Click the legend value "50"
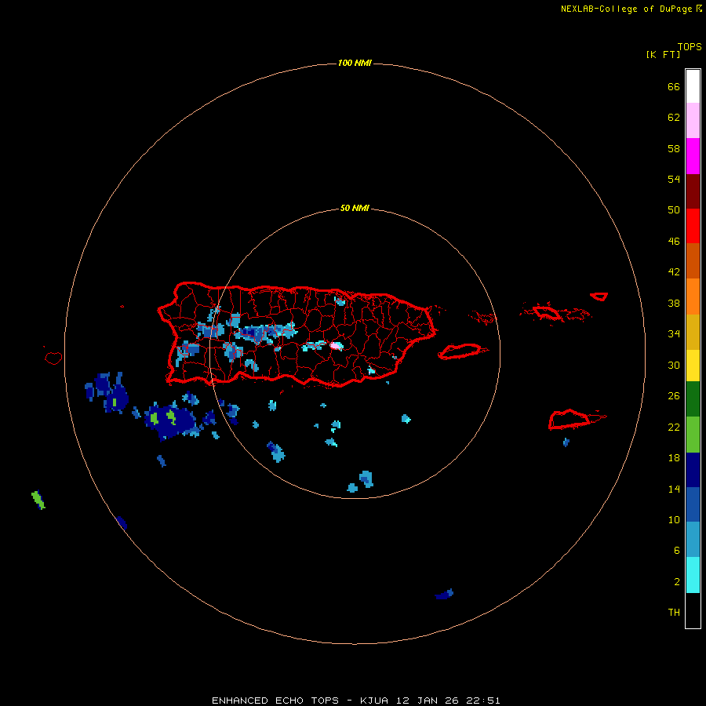 pyautogui.click(x=674, y=209)
